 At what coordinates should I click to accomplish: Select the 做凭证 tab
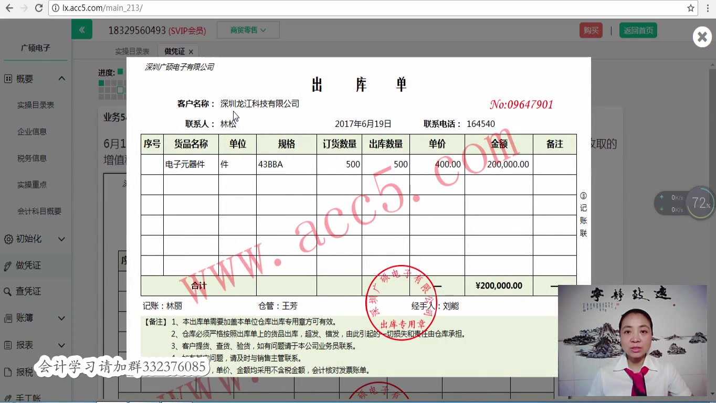click(174, 51)
